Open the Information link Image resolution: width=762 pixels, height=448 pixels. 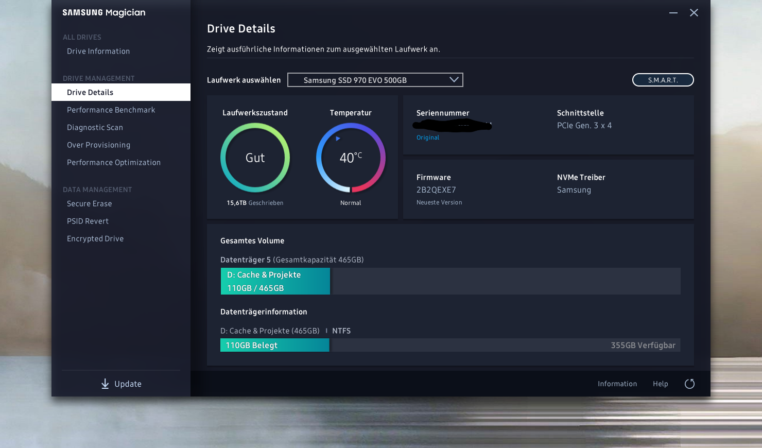(617, 384)
